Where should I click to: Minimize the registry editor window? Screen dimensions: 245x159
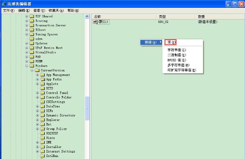[x=229, y=4]
